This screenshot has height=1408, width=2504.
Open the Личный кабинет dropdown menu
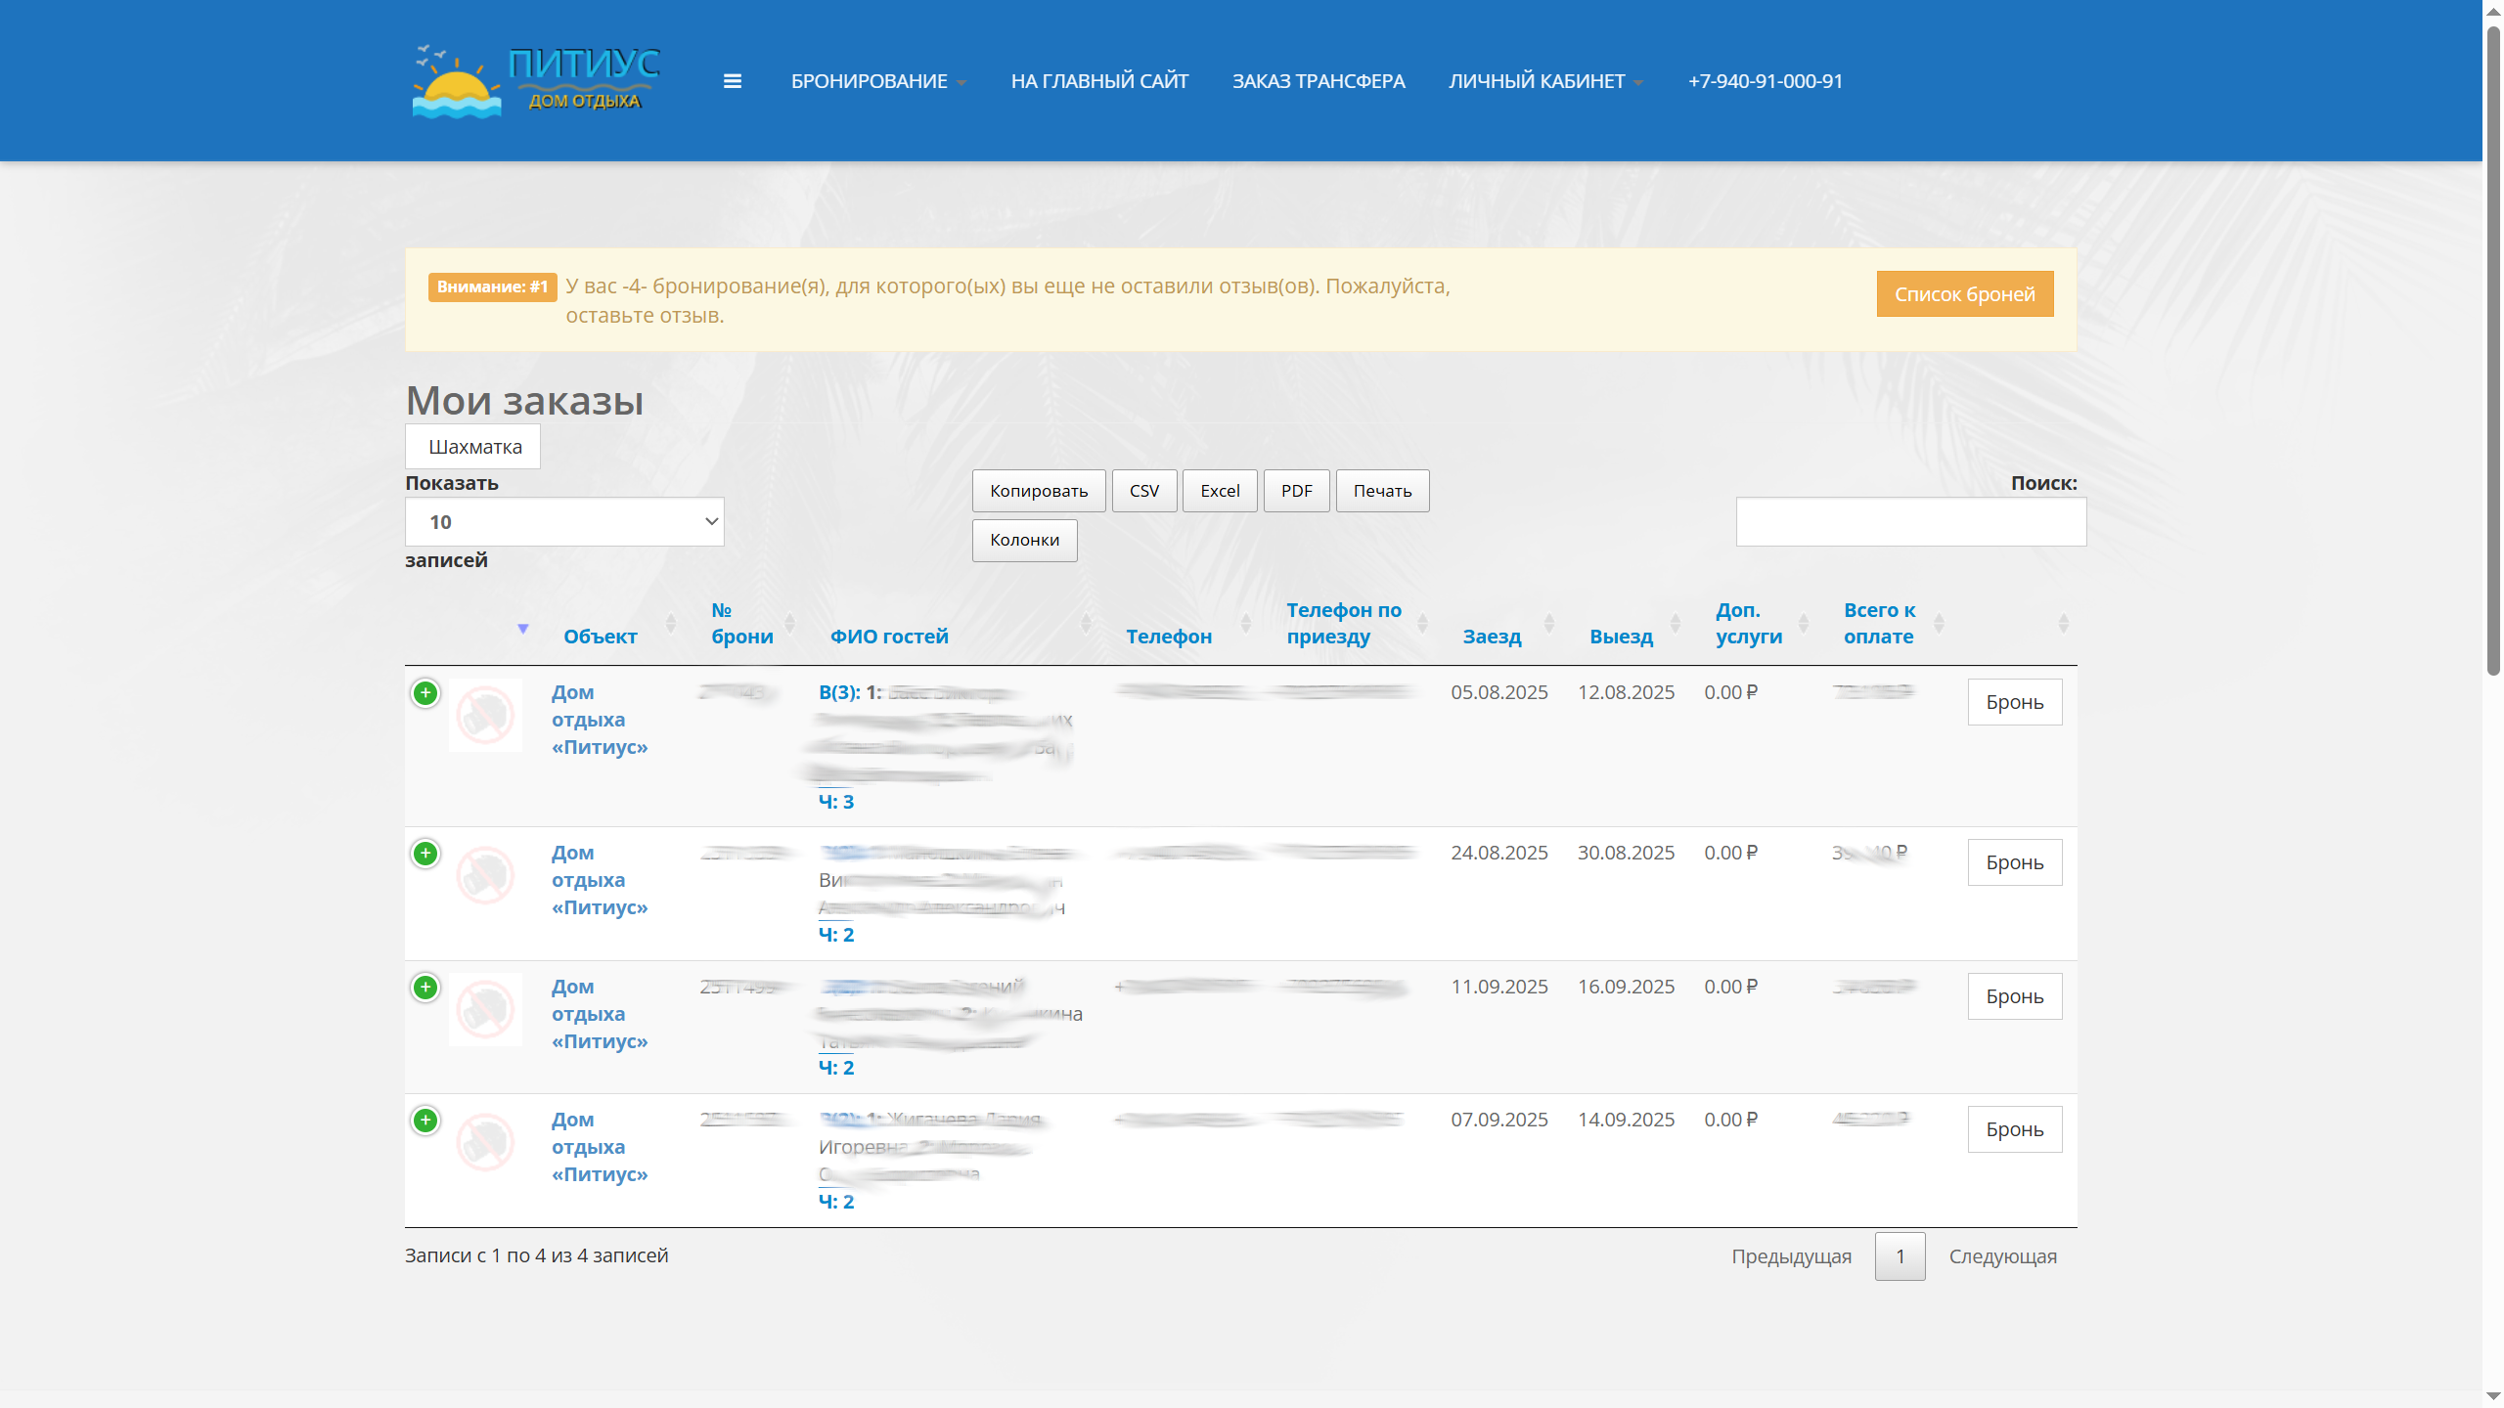(x=1545, y=81)
